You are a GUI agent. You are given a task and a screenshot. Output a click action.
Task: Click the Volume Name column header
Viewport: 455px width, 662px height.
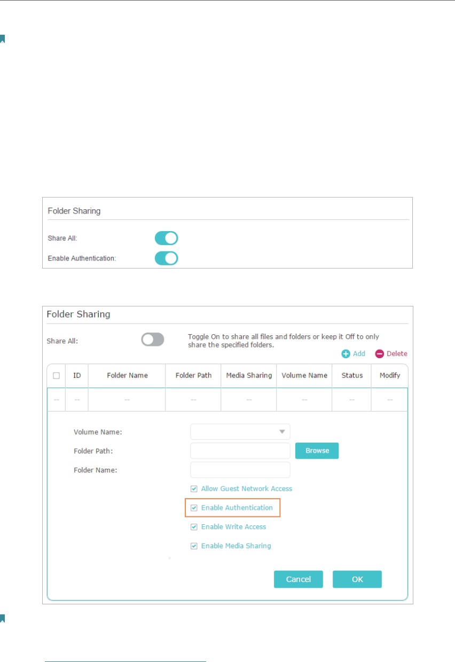pos(304,376)
